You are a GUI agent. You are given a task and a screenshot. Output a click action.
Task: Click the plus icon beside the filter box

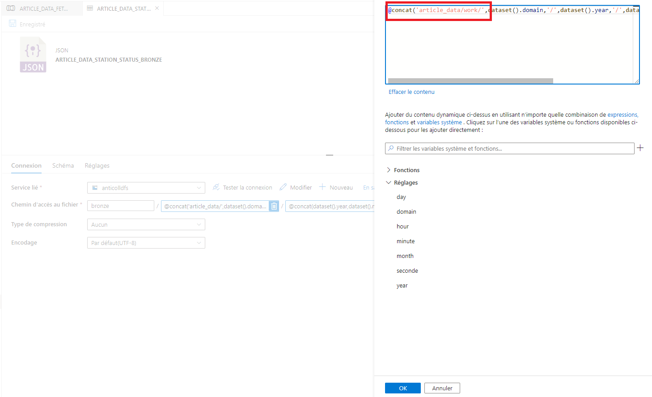tap(640, 148)
